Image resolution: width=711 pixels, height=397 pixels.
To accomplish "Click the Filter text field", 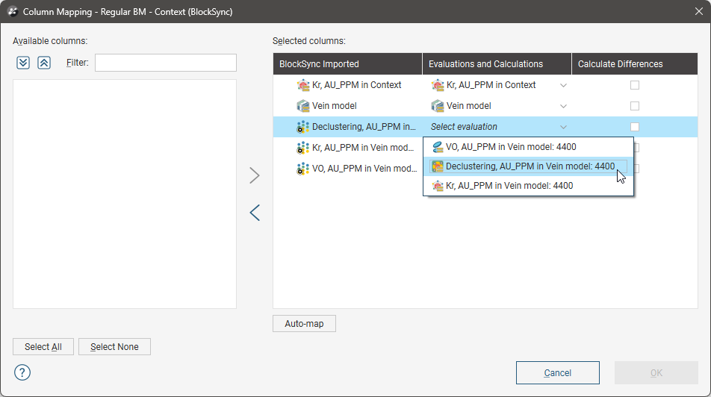I will (x=165, y=63).
